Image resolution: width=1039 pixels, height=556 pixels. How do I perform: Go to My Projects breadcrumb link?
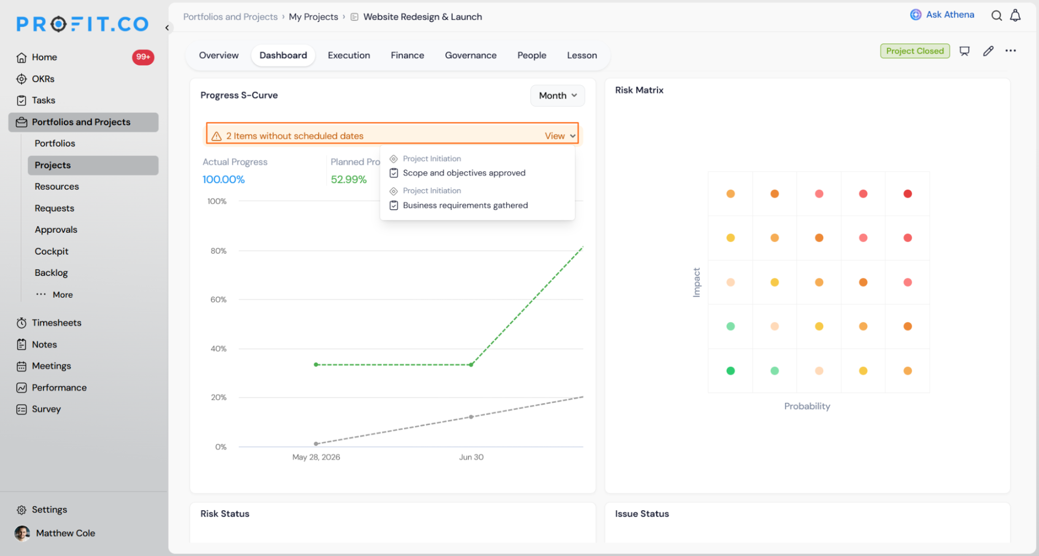point(313,17)
